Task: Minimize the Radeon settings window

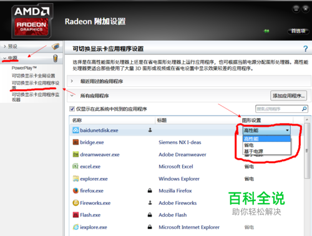Action: tap(296, 9)
